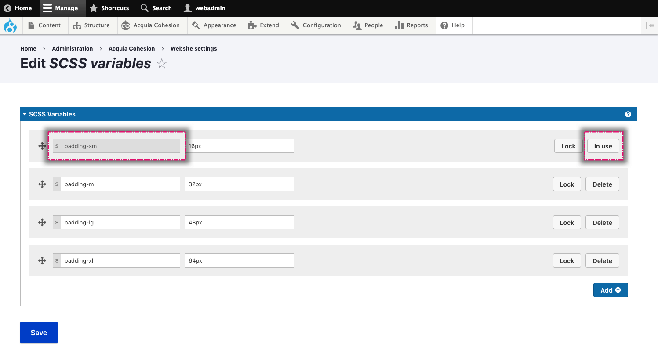Viewport: 658px width, 358px height.
Task: Open the Content admin menu
Action: point(44,25)
